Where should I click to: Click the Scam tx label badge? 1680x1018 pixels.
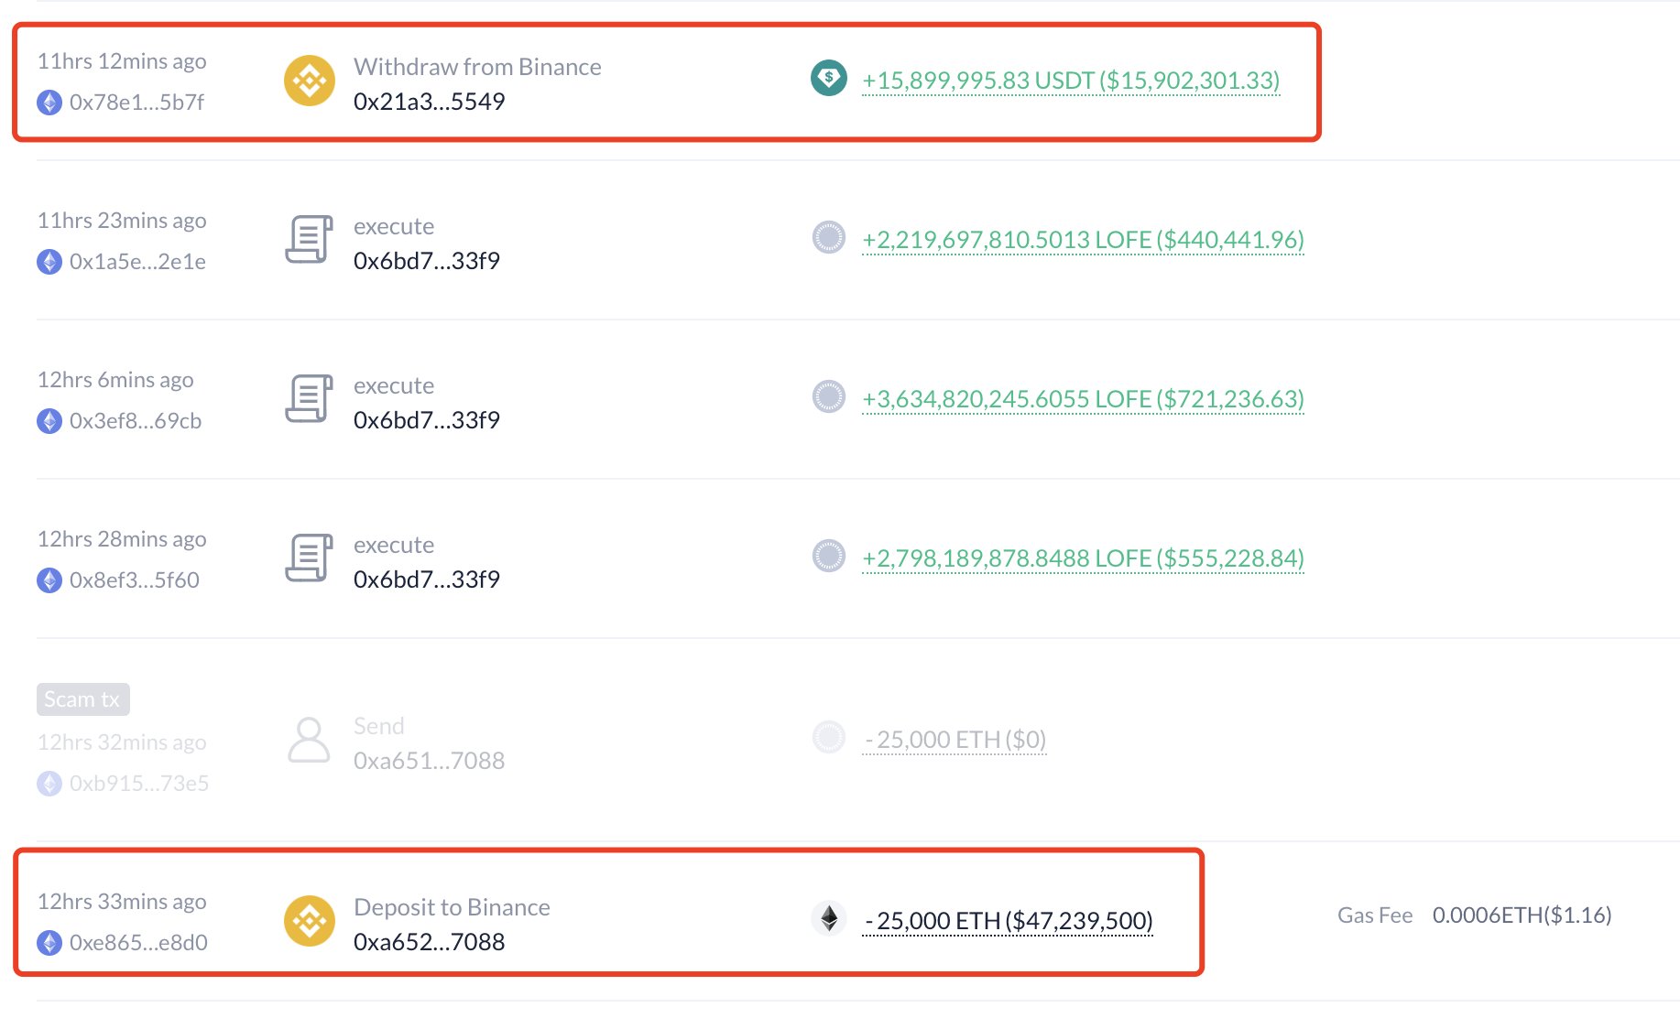point(82,699)
